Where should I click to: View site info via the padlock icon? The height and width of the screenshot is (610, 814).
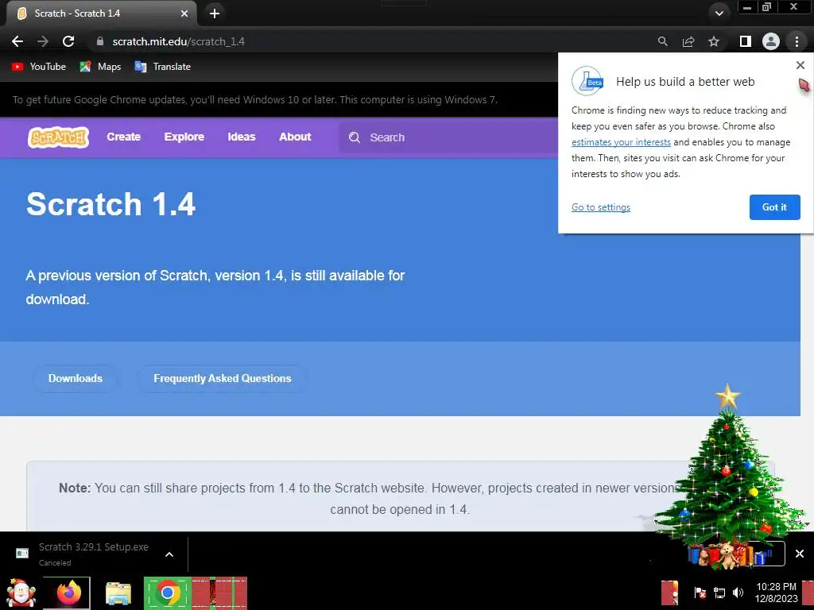(x=100, y=41)
